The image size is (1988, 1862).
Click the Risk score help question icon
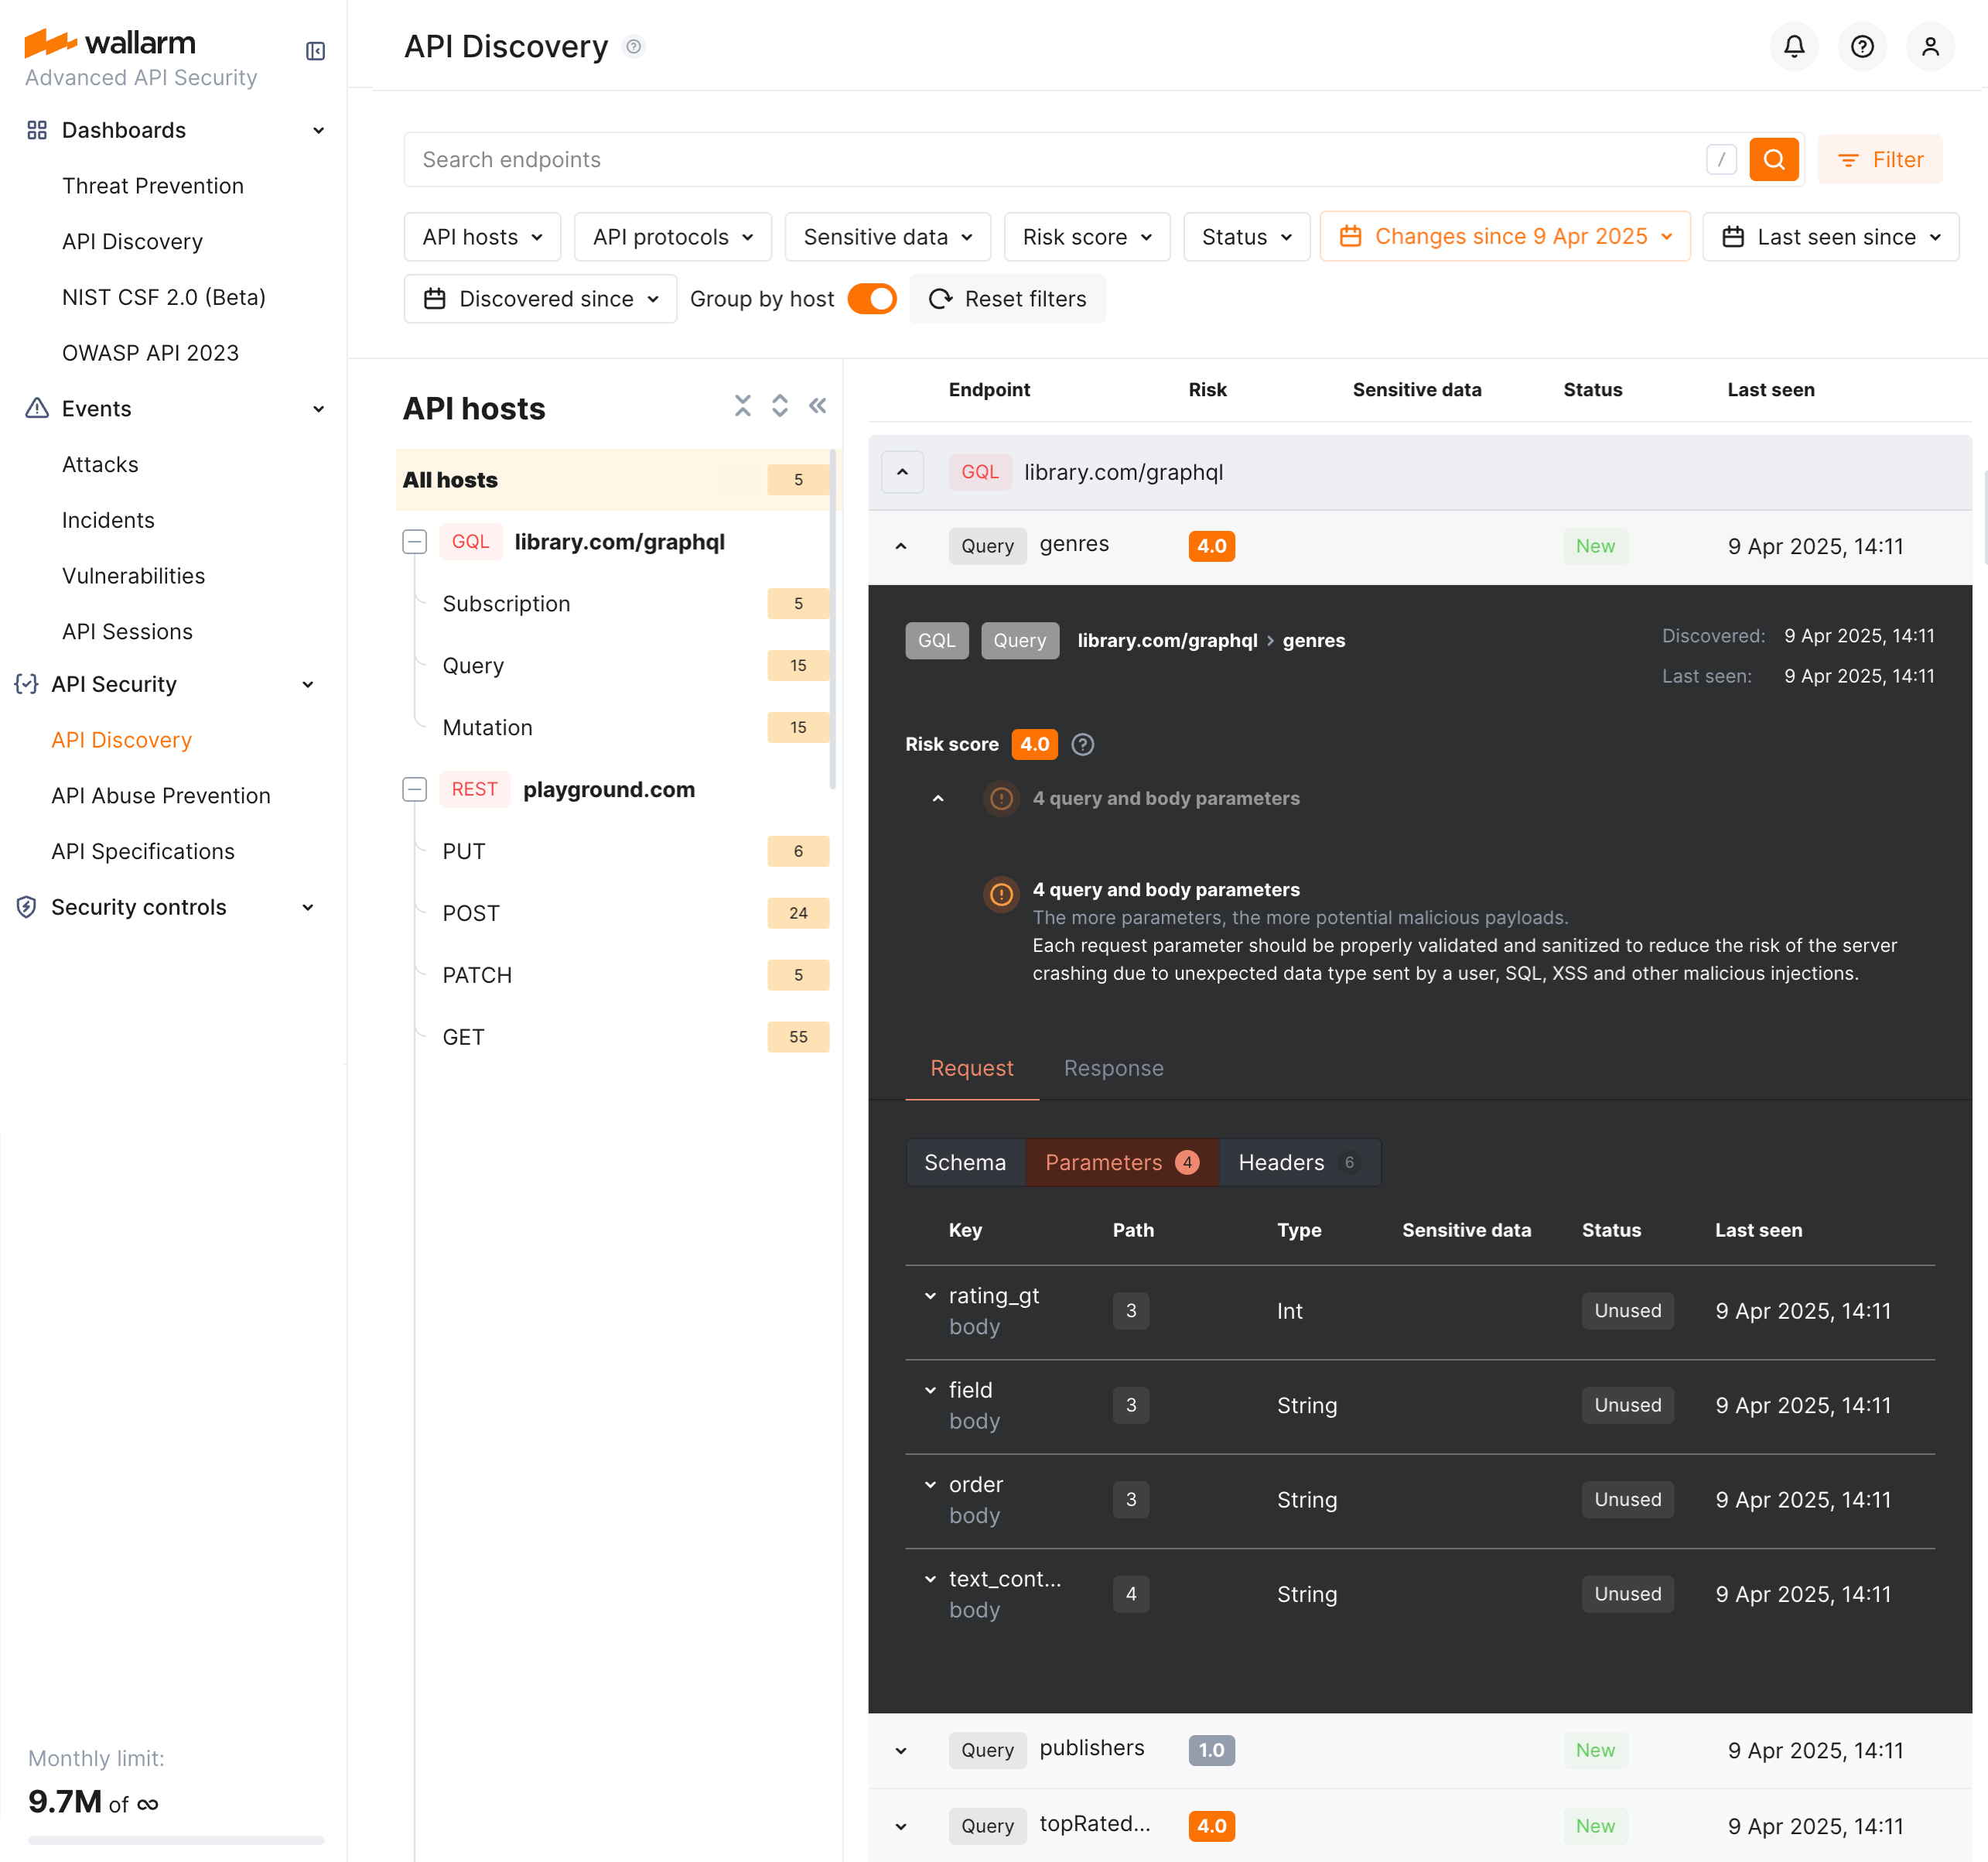[x=1082, y=744]
